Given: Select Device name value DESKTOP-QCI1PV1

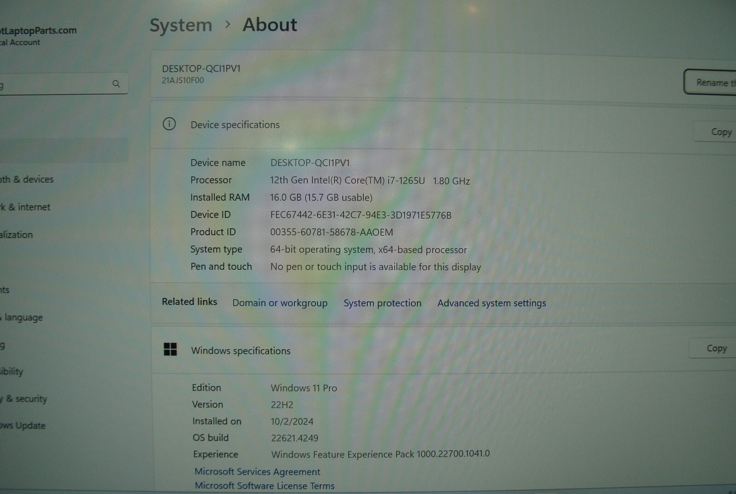Looking at the screenshot, I should 310,163.
